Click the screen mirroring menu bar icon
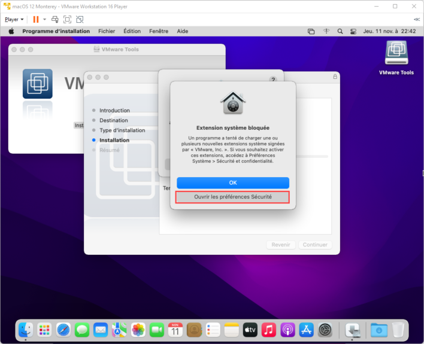 click(x=311, y=31)
